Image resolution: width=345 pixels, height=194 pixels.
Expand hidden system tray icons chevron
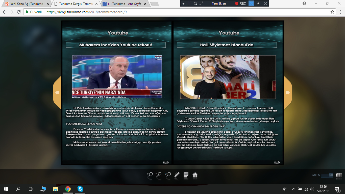(294, 189)
